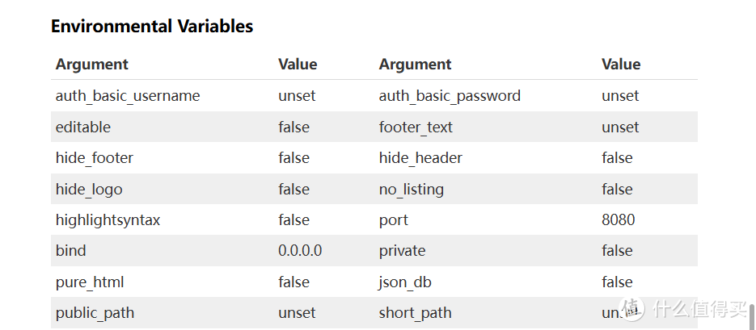Click the watermark logo icon
The image size is (756, 330).
633,310
